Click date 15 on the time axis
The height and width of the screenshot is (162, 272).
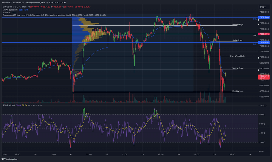tap(214, 154)
